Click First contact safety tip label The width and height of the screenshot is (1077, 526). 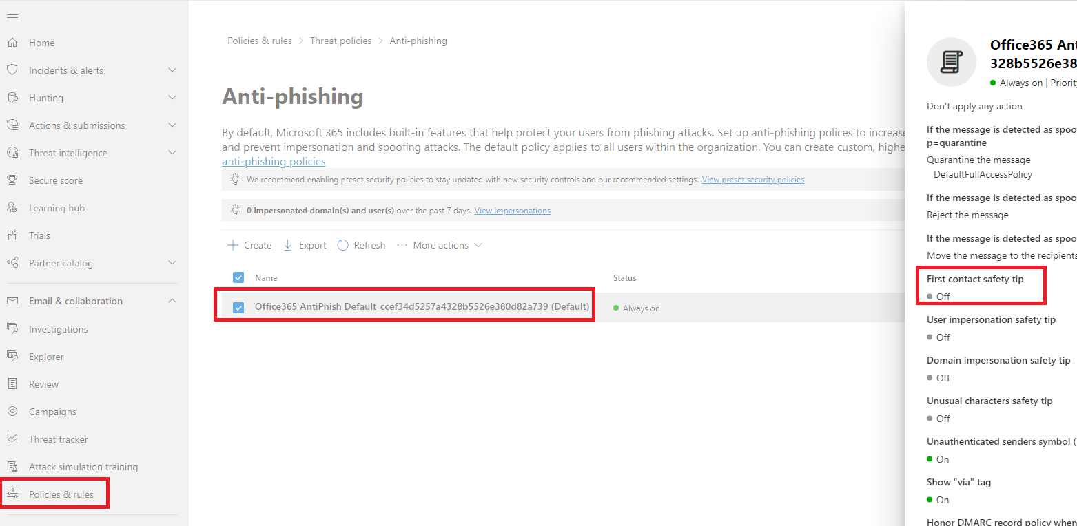pyautogui.click(x=975, y=279)
